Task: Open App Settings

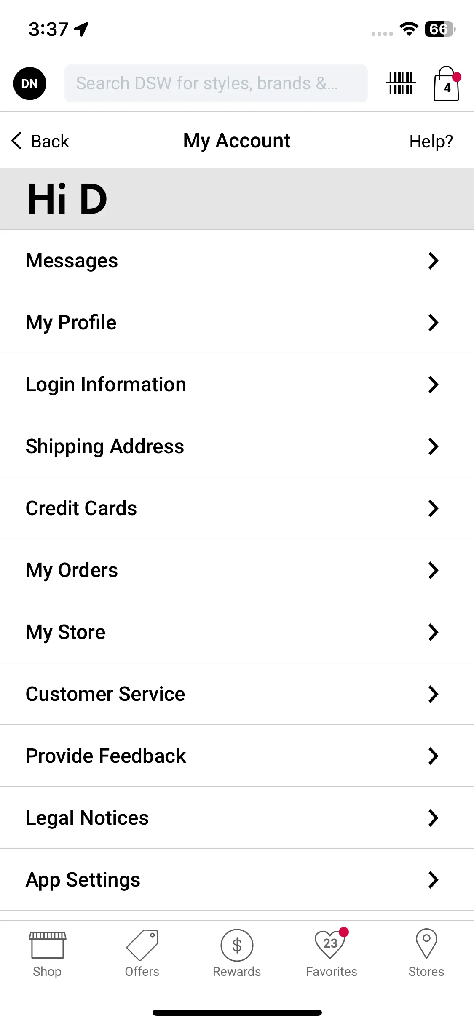Action: (237, 880)
